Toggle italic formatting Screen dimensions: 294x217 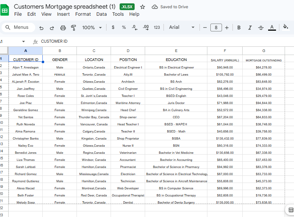point(250,28)
